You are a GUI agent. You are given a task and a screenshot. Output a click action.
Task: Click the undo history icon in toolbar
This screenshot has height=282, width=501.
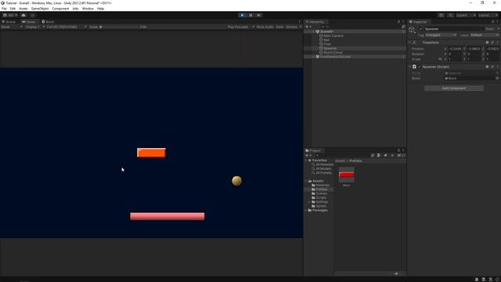441,15
